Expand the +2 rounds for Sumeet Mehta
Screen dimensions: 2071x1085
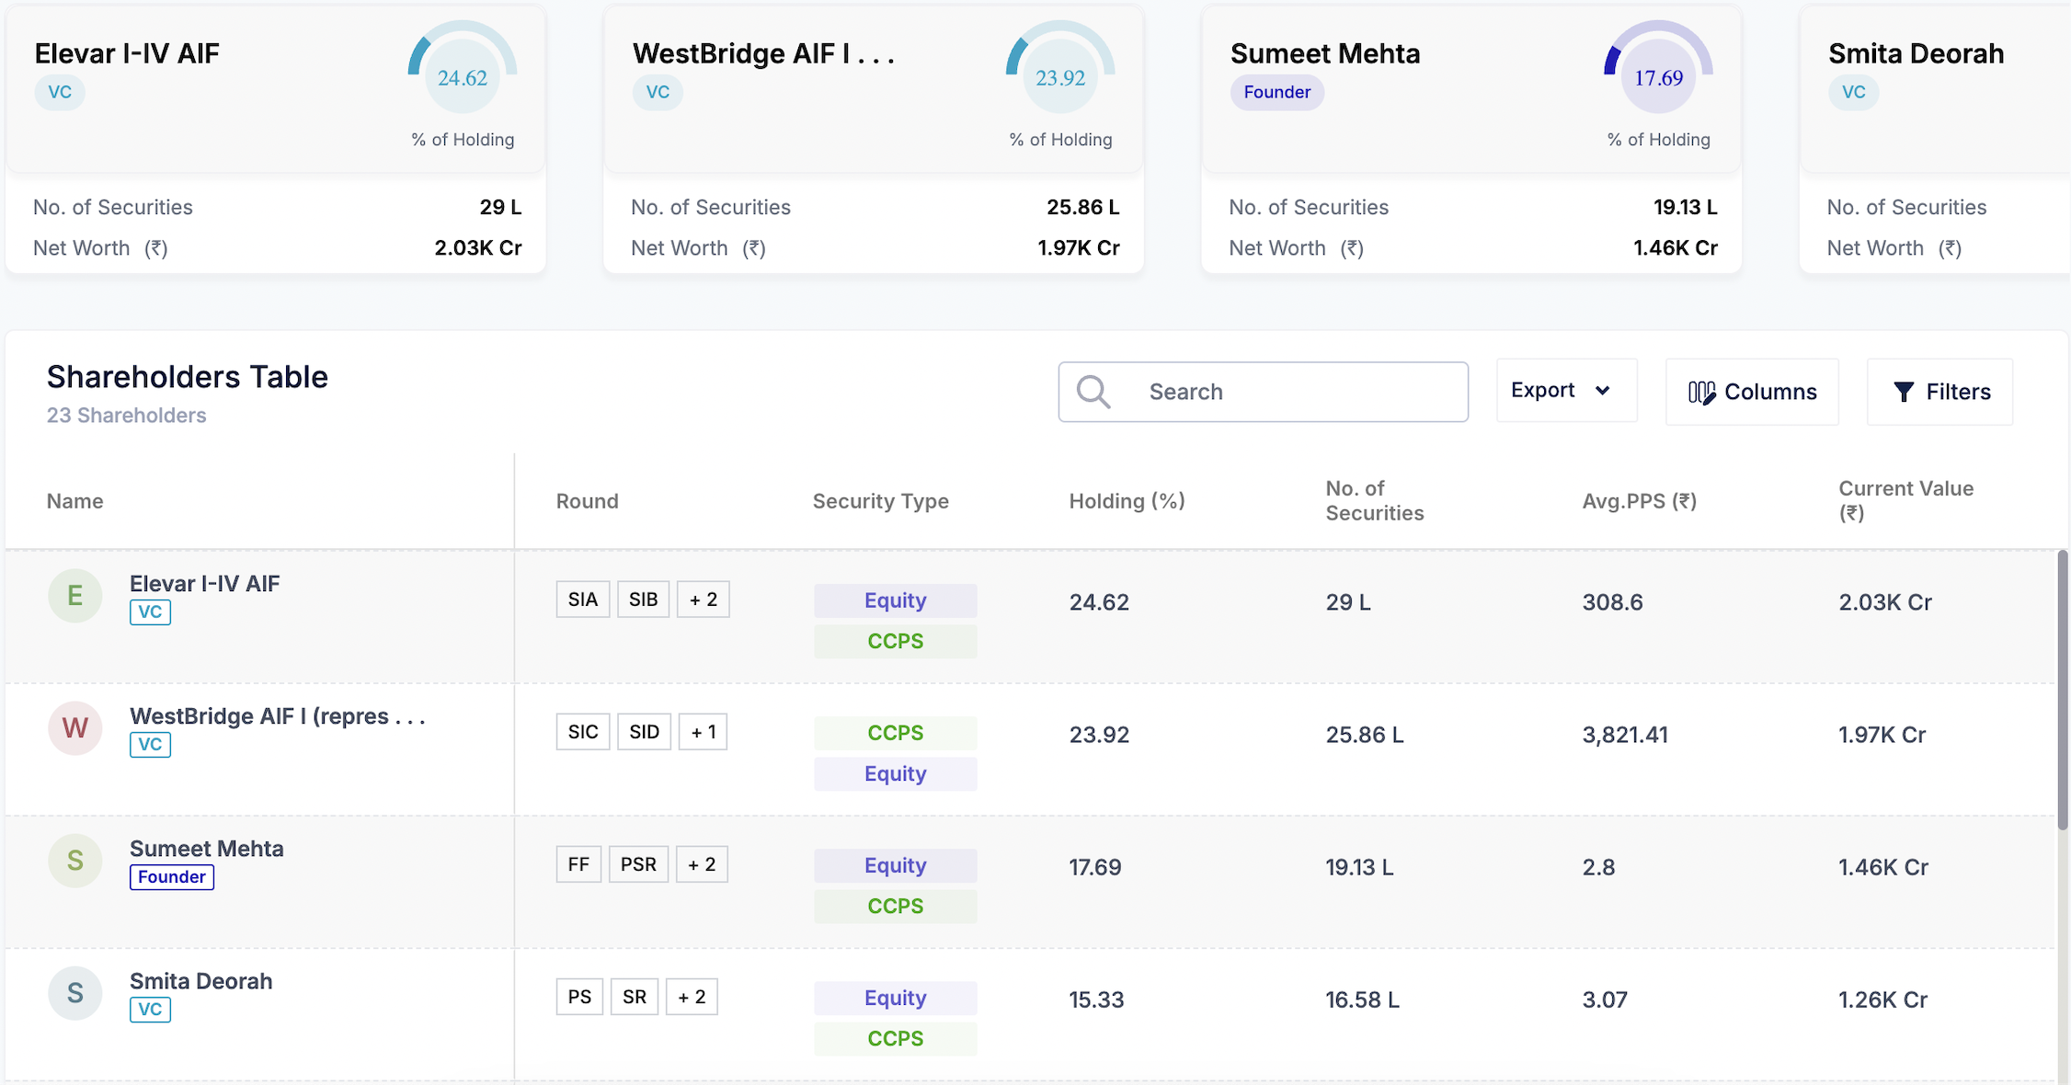point(702,864)
